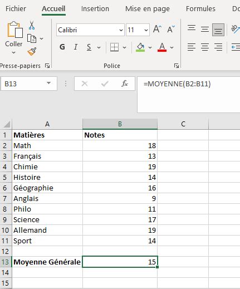
Task: Open the Calibri font name dropdown
Action: (121, 30)
